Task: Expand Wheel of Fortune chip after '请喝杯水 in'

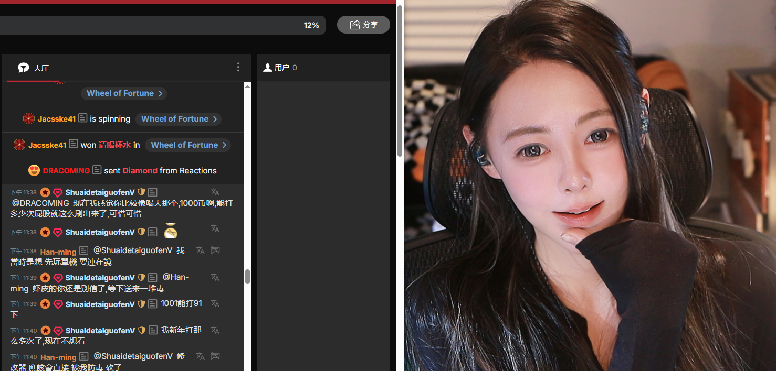Action: pyautogui.click(x=188, y=145)
